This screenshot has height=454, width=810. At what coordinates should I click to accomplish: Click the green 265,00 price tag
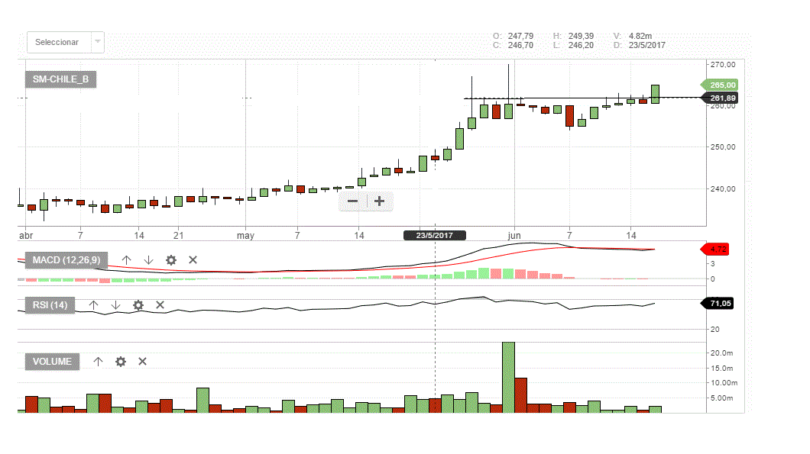(718, 85)
